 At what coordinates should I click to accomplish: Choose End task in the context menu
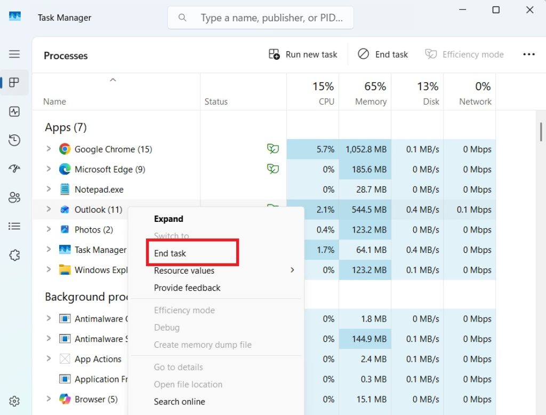[216, 253]
